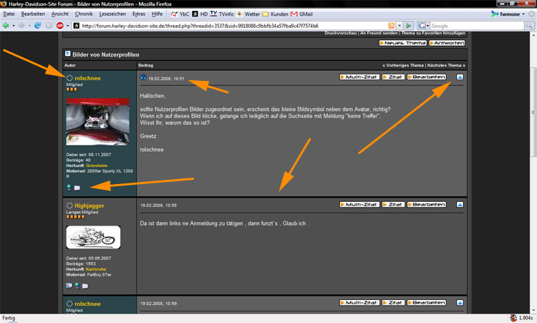Open the Google search engine selector dropdown
This screenshot has height=323, width=537.
coord(427,26)
